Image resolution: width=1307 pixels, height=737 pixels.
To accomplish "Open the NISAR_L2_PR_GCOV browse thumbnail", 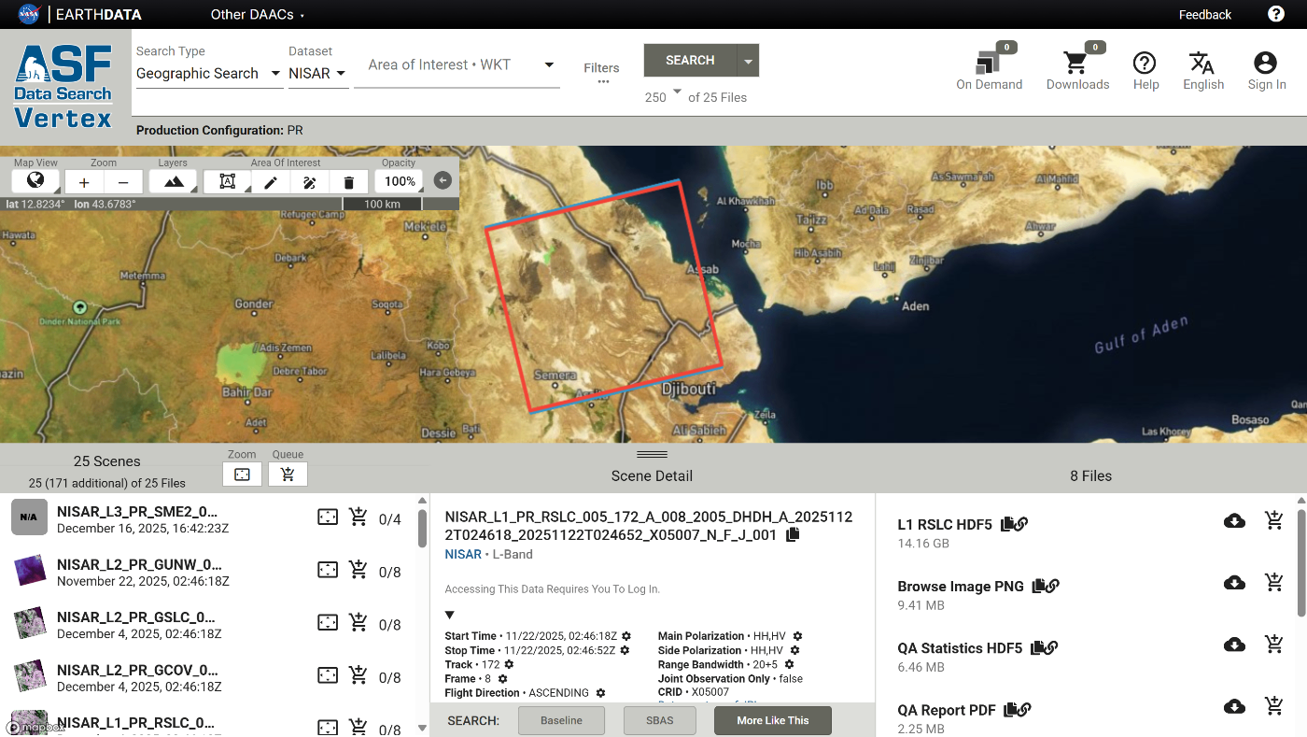I will coord(30,675).
